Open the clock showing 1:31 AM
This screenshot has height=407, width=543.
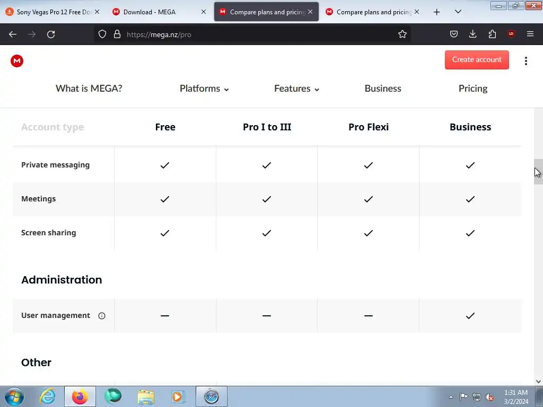click(x=516, y=396)
